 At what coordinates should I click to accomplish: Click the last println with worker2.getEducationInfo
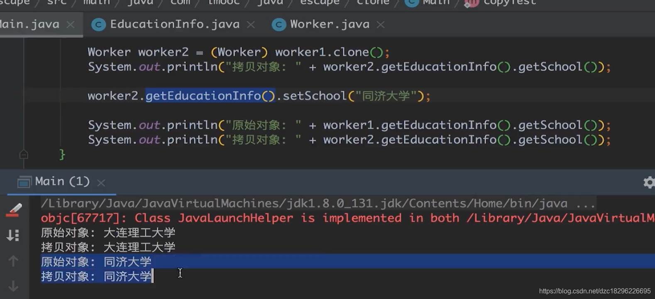click(349, 140)
